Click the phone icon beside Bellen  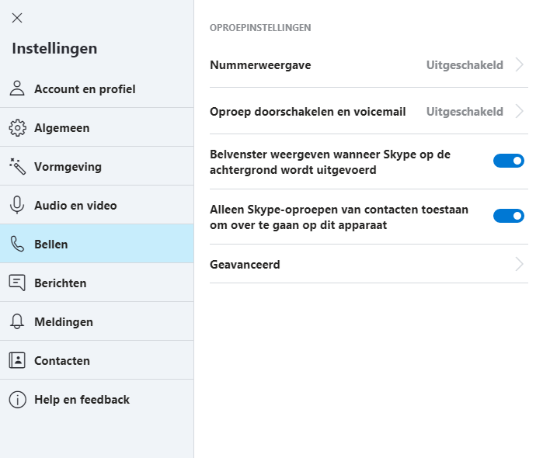click(x=17, y=244)
